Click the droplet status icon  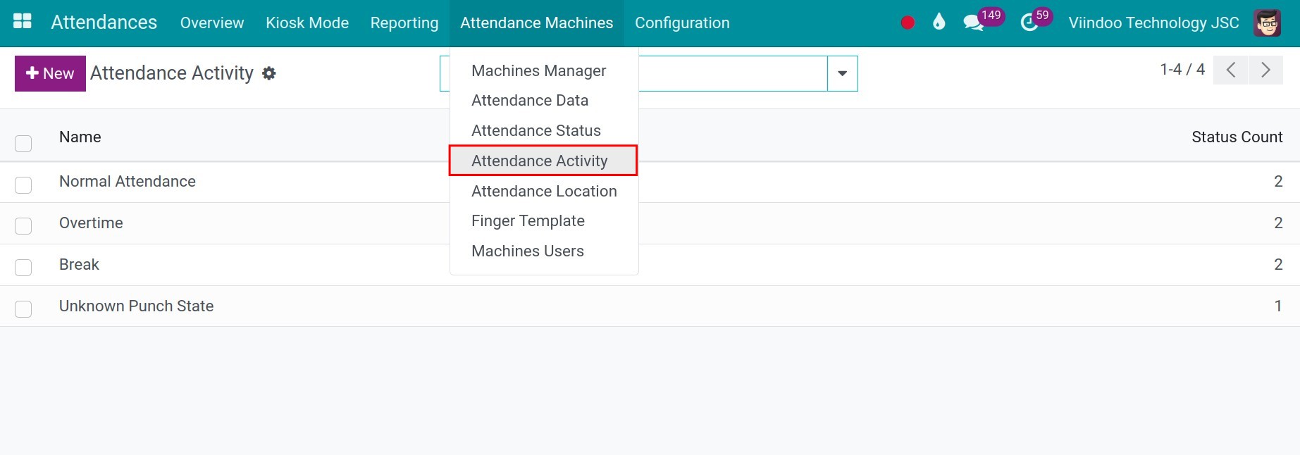(939, 22)
